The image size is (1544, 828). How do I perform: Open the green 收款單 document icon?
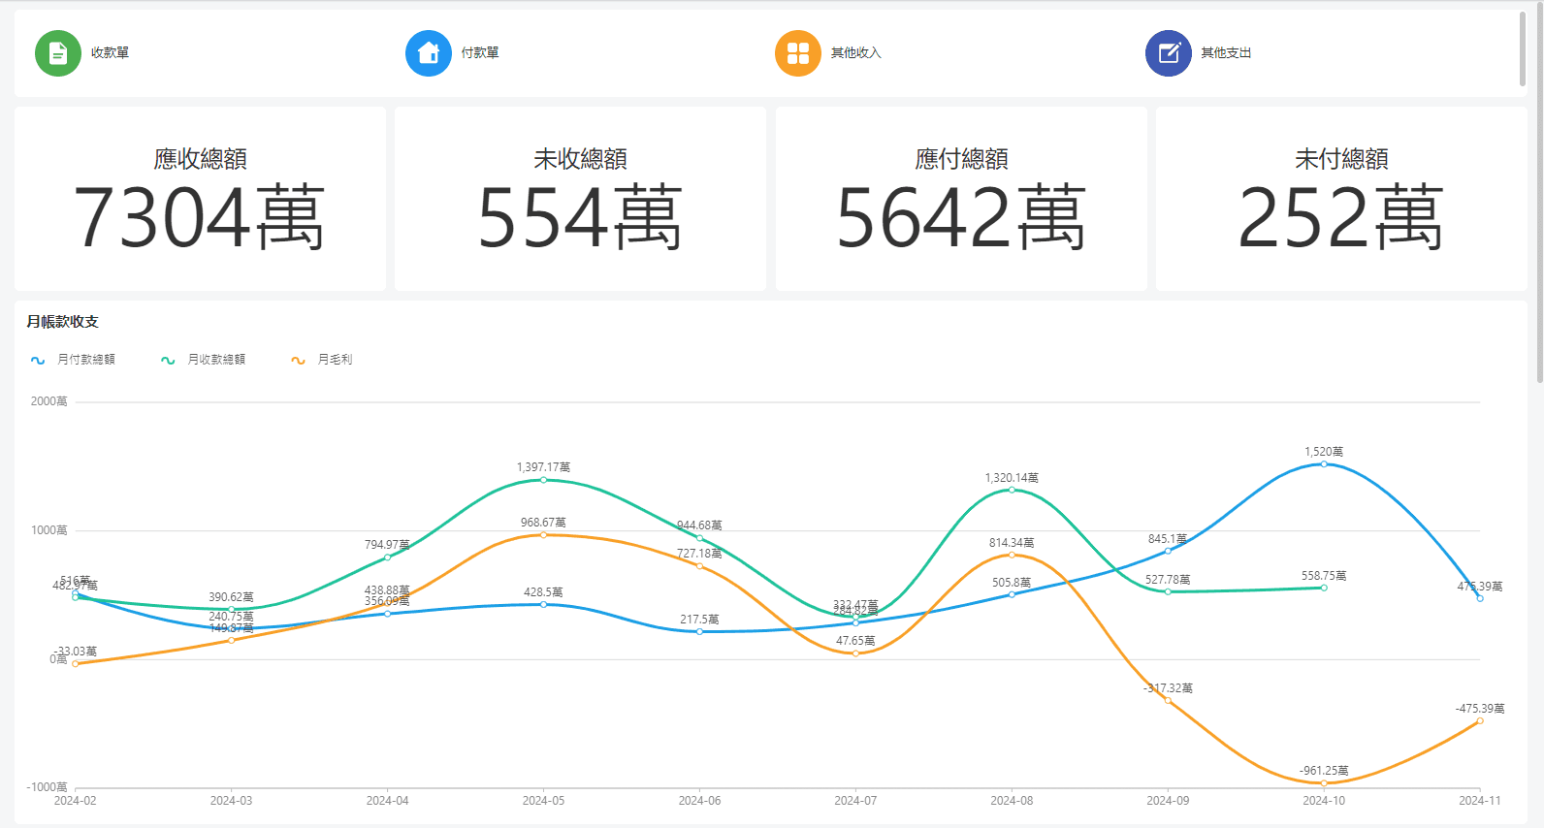58,53
